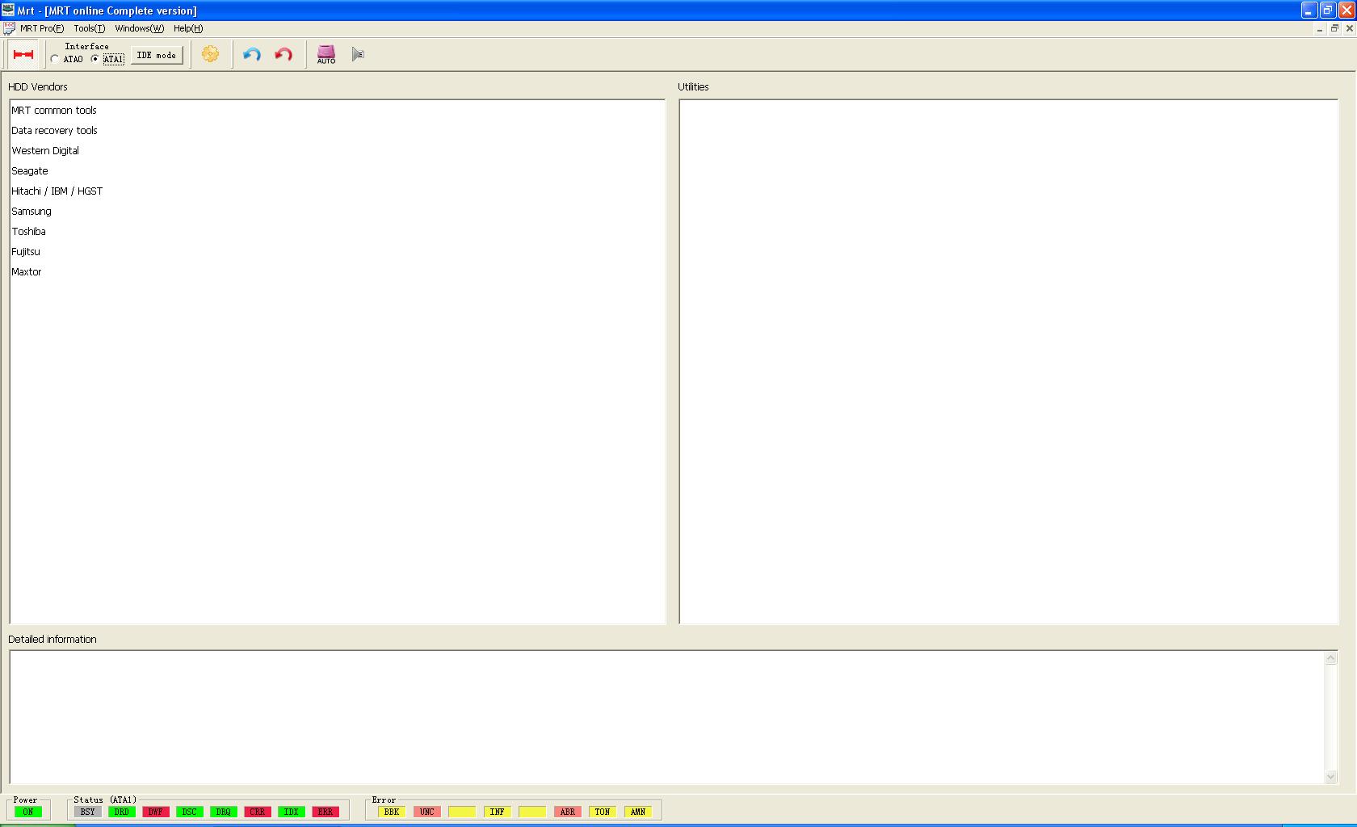Click the ERR status indicator
Image resolution: width=1357 pixels, height=827 pixels.
(x=326, y=812)
